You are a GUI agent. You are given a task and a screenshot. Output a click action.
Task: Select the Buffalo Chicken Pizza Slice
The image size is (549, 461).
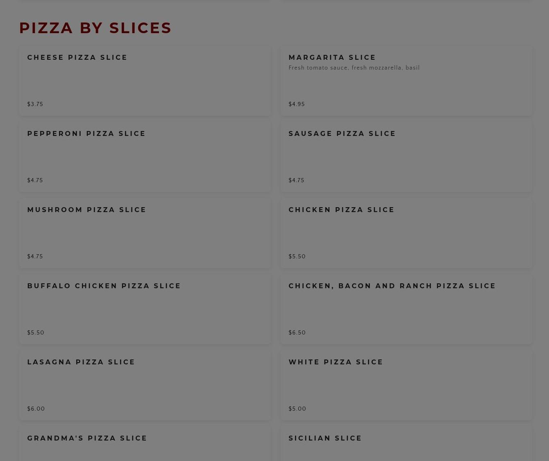point(145,309)
